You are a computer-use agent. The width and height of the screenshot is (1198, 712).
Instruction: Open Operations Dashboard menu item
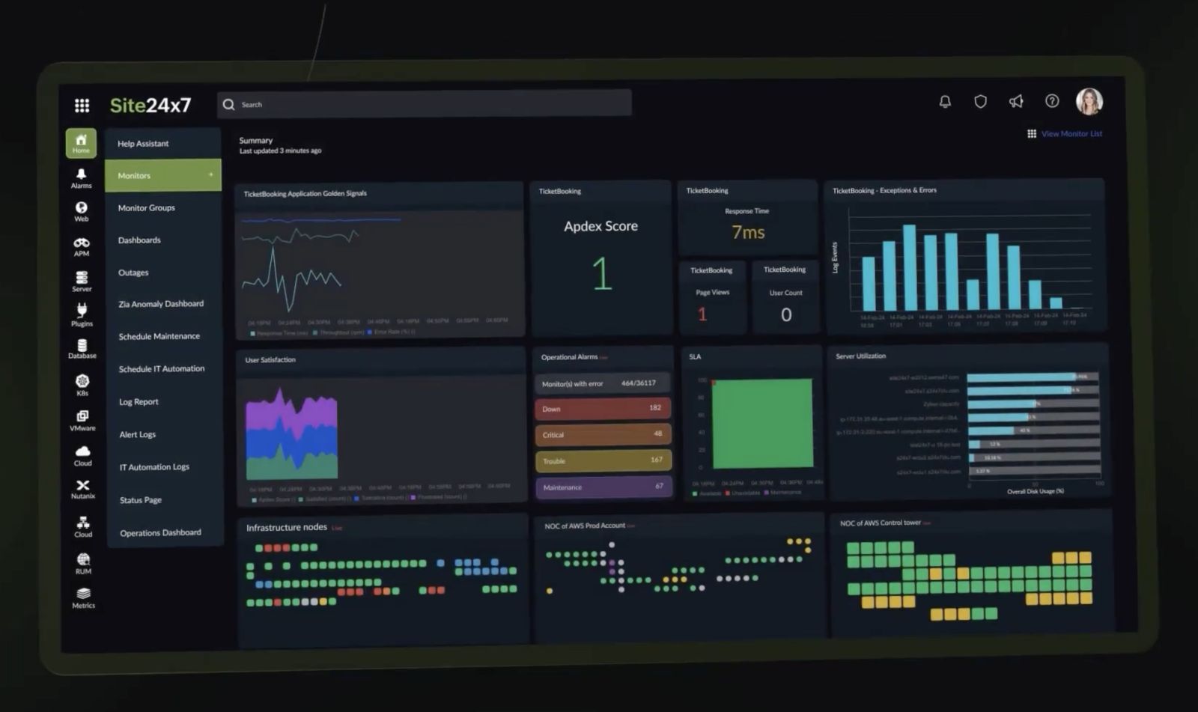160,533
